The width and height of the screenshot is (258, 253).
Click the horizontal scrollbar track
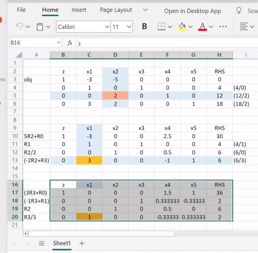pos(101,233)
